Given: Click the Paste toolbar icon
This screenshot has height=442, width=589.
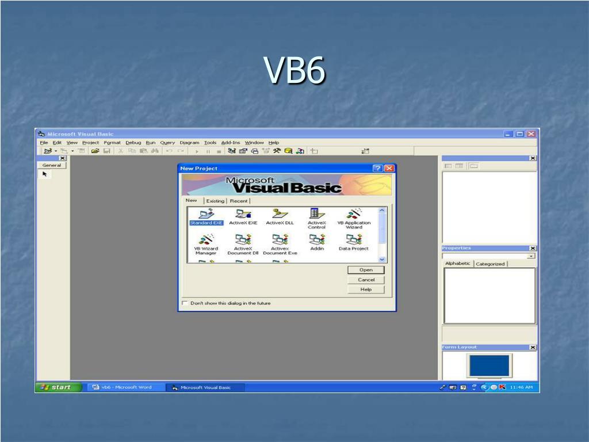Looking at the screenshot, I should point(143,151).
